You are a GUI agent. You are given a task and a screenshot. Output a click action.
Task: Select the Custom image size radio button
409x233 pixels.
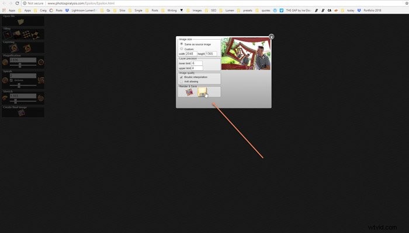pos(182,48)
